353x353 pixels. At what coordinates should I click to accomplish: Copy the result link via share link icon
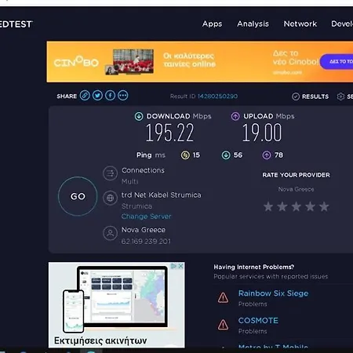coord(85,96)
